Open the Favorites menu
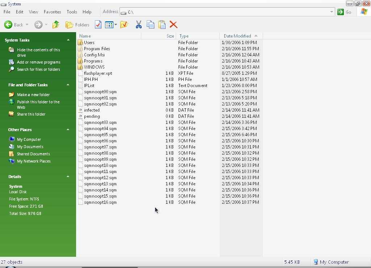 pos(52,12)
